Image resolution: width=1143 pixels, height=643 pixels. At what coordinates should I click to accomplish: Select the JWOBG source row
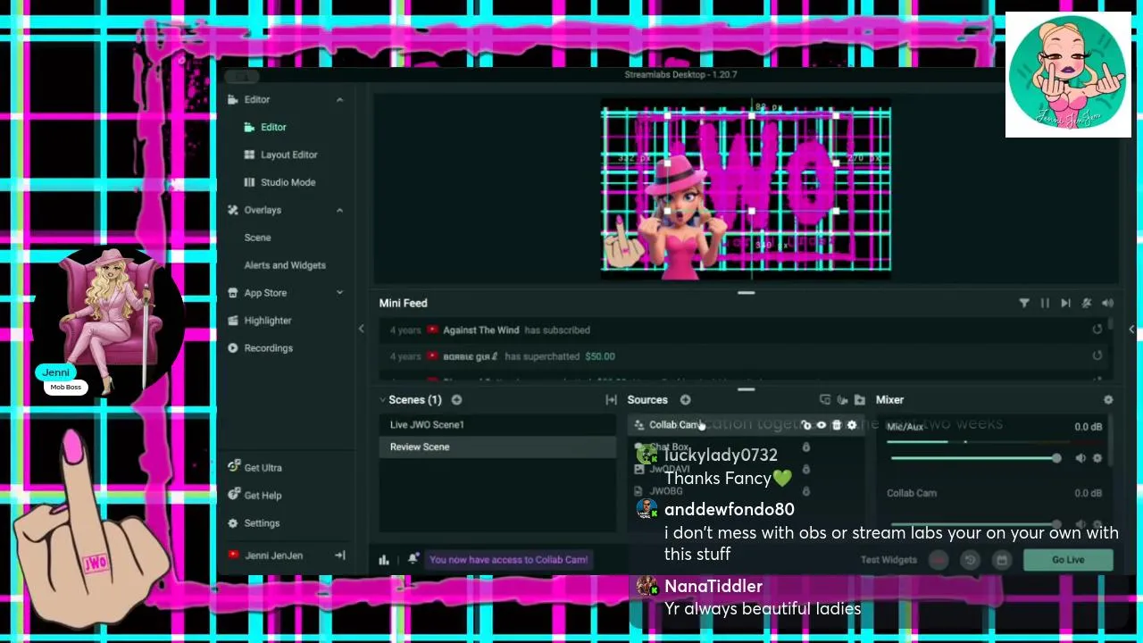[746, 491]
